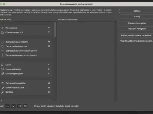This screenshot has width=153, height=114.
Task: Toggle the foreground/background colors show button
Action: [x=13, y=106]
